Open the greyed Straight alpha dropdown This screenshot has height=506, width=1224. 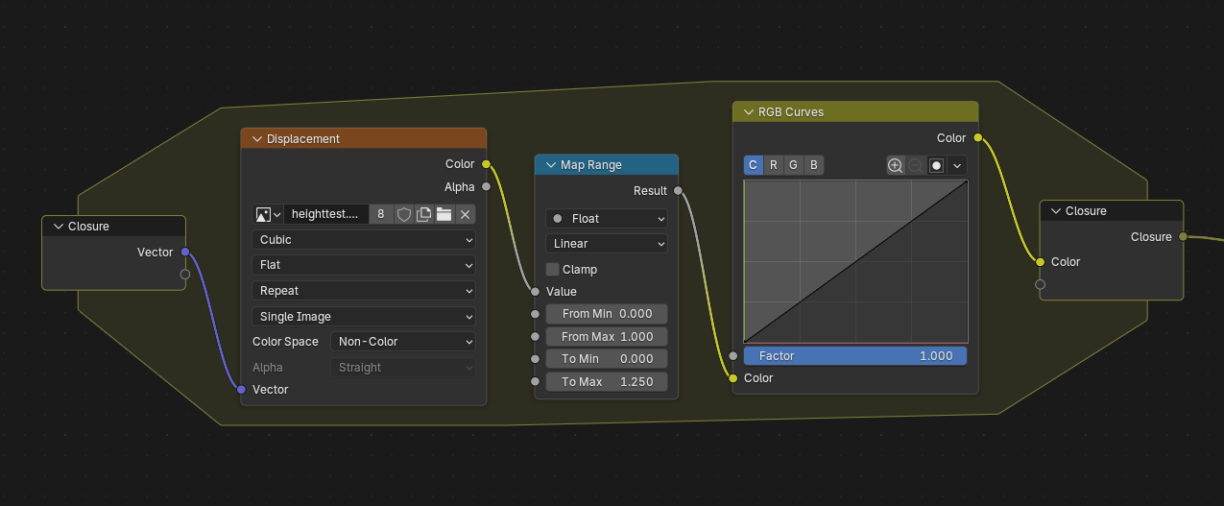point(403,368)
